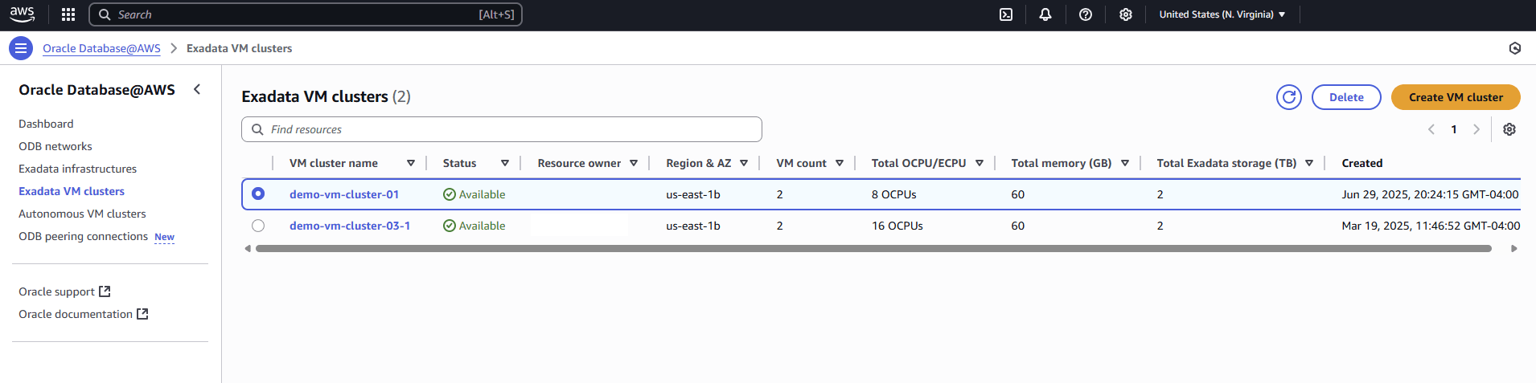Click the Exadata VM clusters breadcrumb text
Viewport: 1536px width, 383px height.
coord(239,48)
